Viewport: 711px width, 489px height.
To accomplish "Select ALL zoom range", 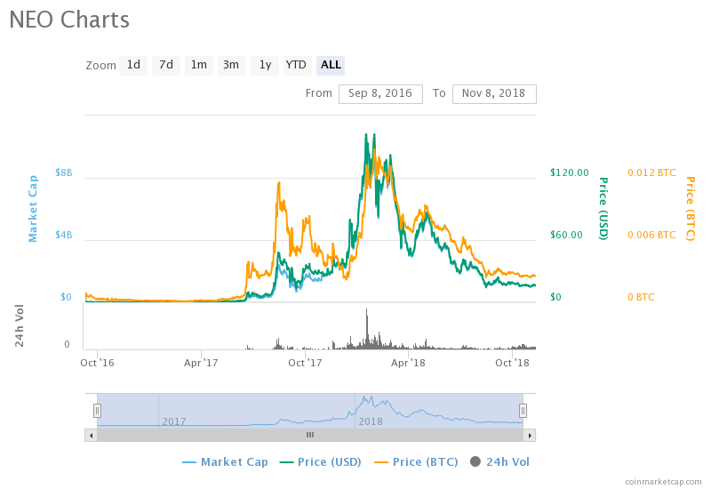I will [331, 65].
